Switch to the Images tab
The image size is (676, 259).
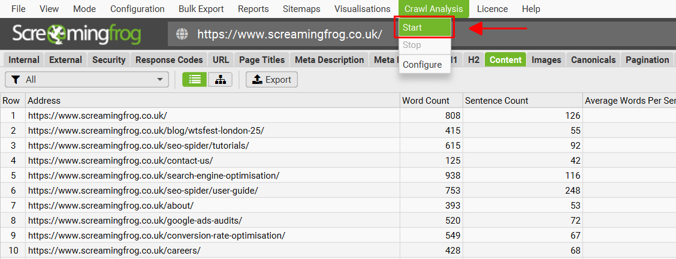[546, 60]
